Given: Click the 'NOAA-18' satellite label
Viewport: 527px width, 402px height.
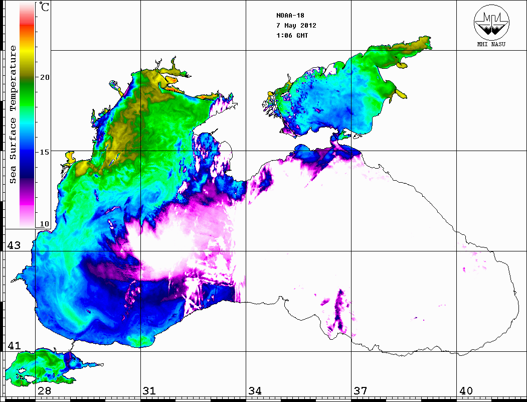Looking at the screenshot, I should [290, 16].
